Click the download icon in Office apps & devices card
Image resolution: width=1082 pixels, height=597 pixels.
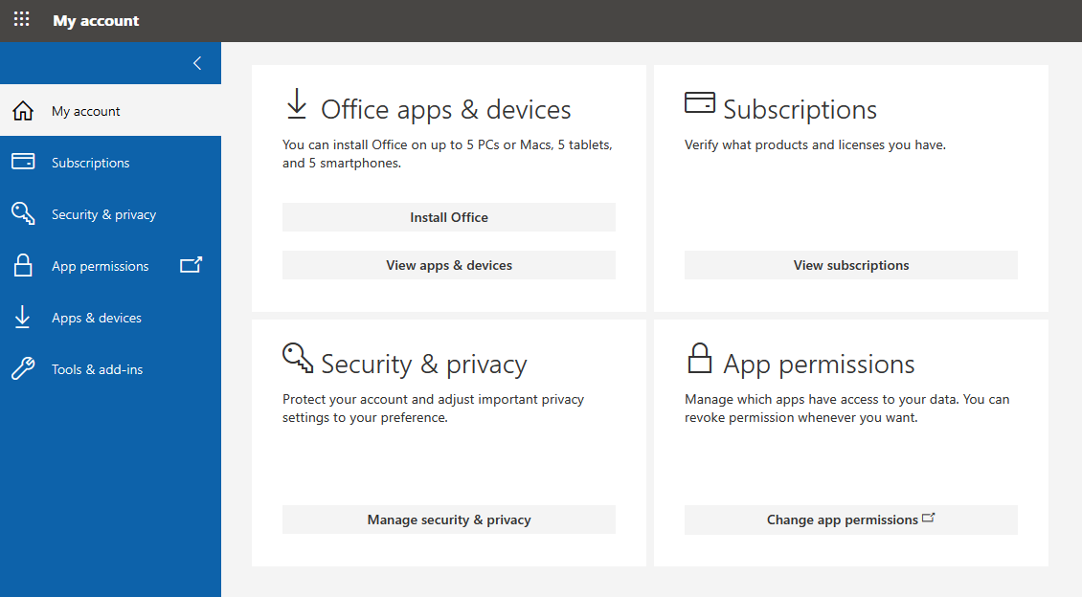click(297, 103)
